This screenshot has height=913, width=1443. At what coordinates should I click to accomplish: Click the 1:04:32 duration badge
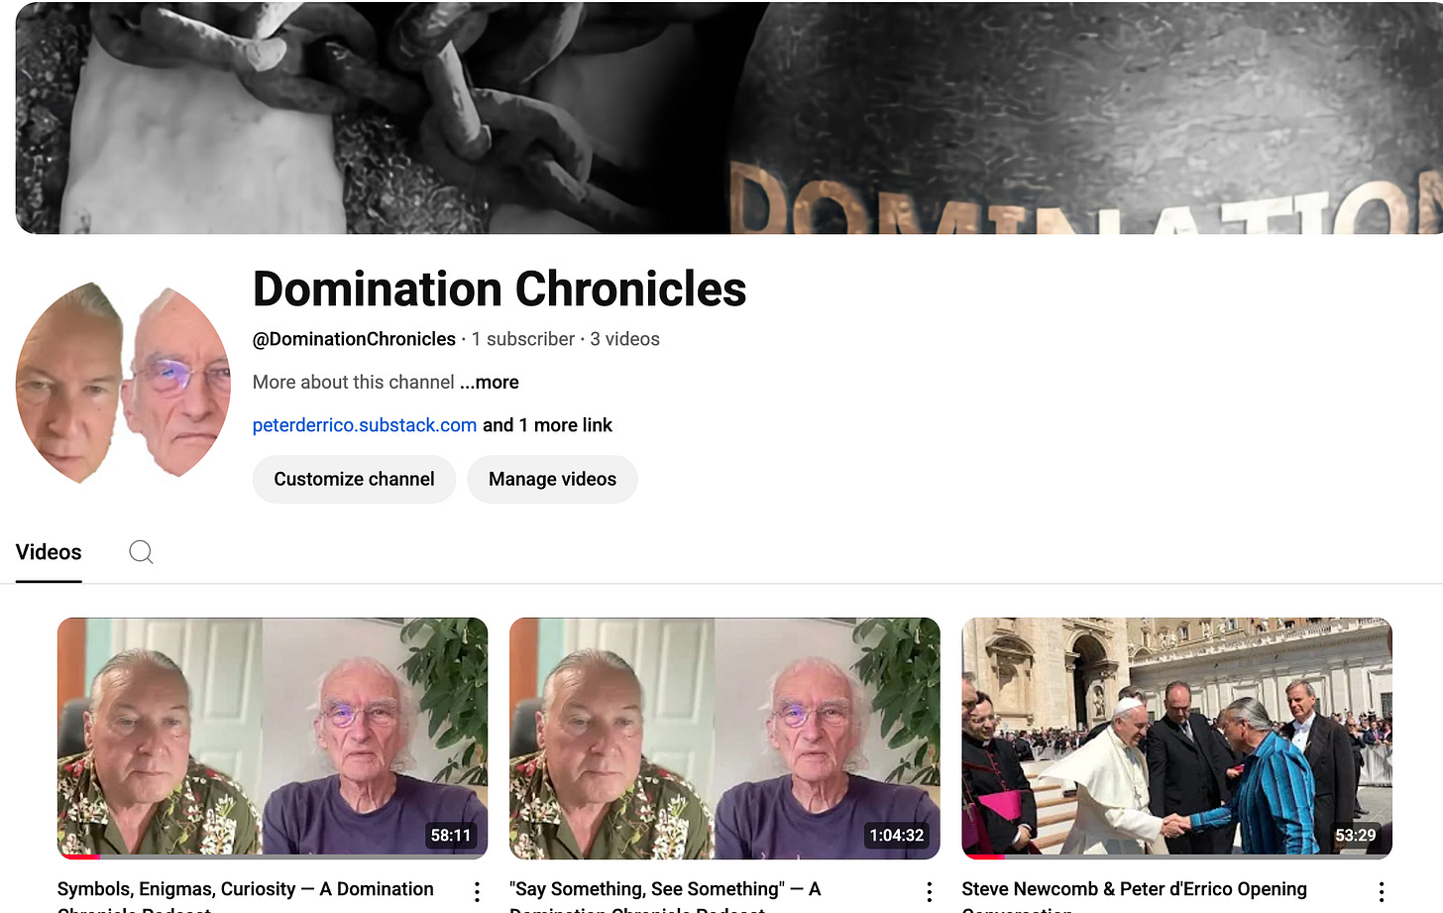(896, 836)
